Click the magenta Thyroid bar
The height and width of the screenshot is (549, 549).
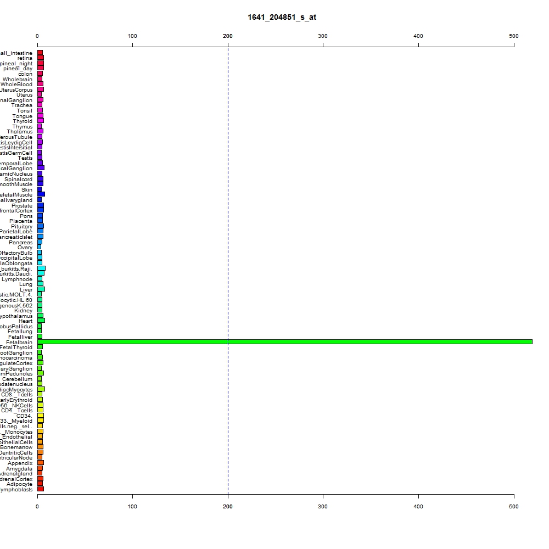41,121
